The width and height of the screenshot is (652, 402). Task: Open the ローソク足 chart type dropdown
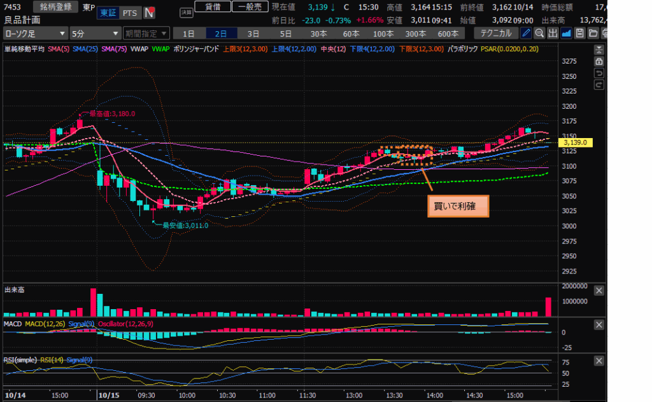(35, 33)
